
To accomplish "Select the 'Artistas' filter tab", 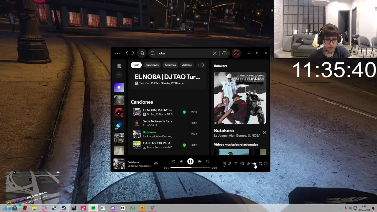I will [187, 65].
